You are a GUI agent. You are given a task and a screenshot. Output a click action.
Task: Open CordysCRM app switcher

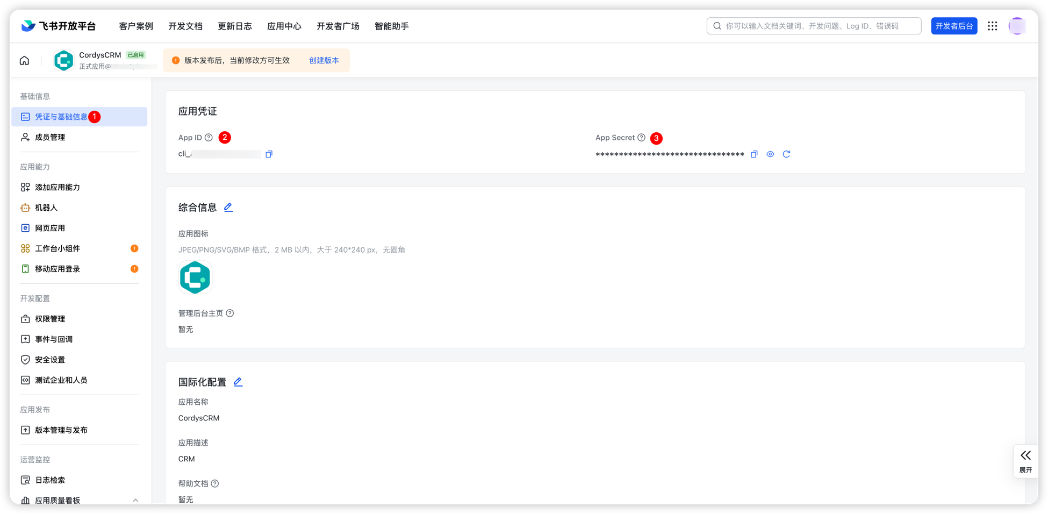pos(100,60)
